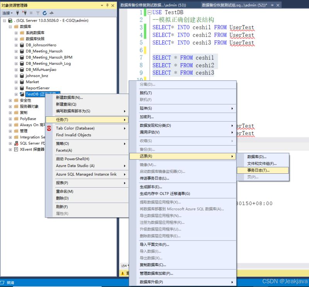The image size is (309, 287).
Task: Open the 连接 dropdown in Object Explorer
Action: pyautogui.click(x=7, y=13)
